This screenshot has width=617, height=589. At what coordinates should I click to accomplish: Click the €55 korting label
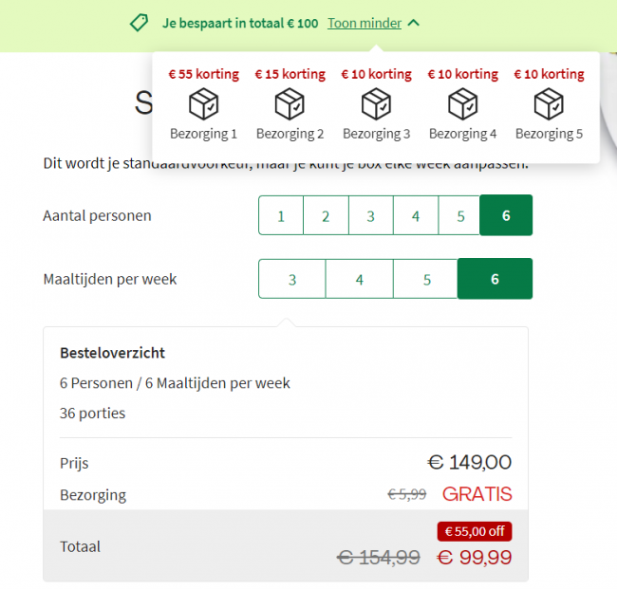click(203, 74)
